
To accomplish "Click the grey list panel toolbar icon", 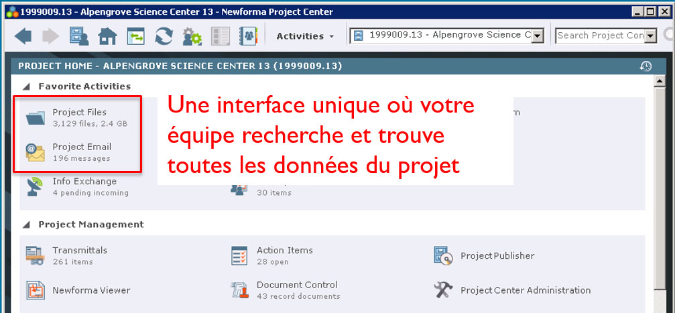I will click(221, 36).
